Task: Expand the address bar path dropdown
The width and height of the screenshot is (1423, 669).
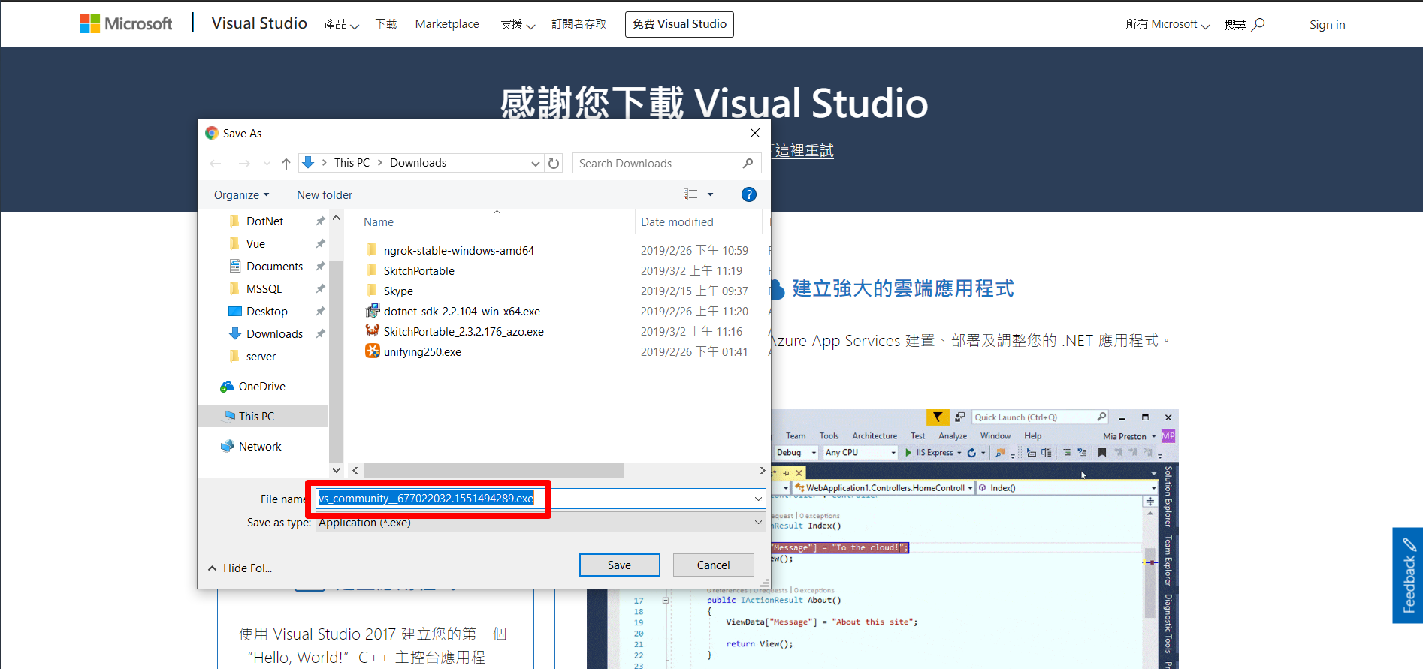Action: (535, 164)
